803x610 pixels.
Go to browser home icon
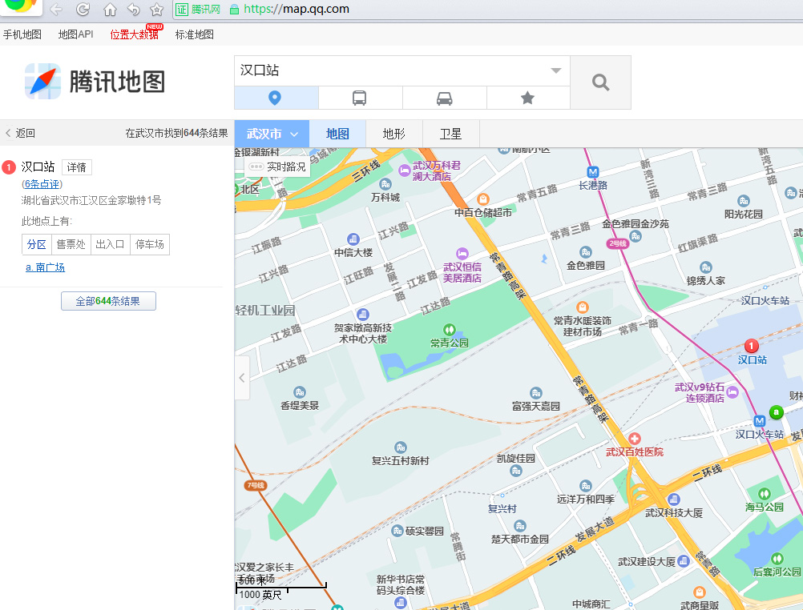pyautogui.click(x=110, y=10)
